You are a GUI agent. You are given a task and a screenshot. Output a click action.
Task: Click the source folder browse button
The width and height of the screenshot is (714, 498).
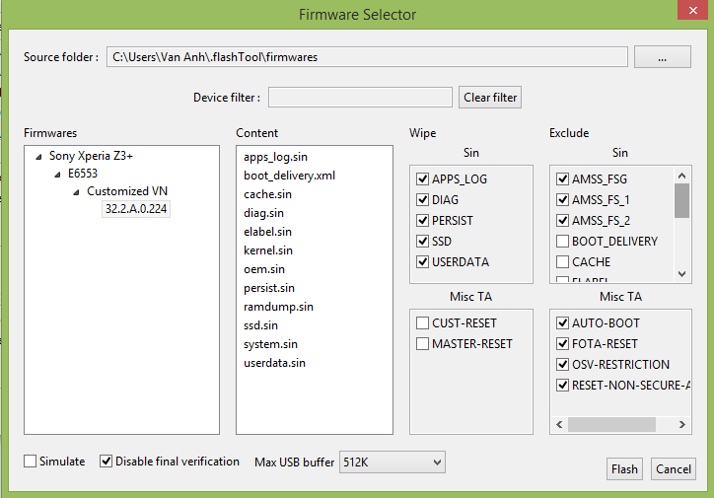662,57
